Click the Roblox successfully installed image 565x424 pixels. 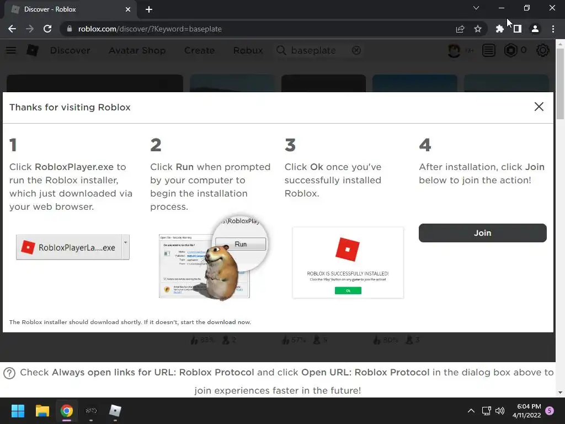pyautogui.click(x=348, y=262)
